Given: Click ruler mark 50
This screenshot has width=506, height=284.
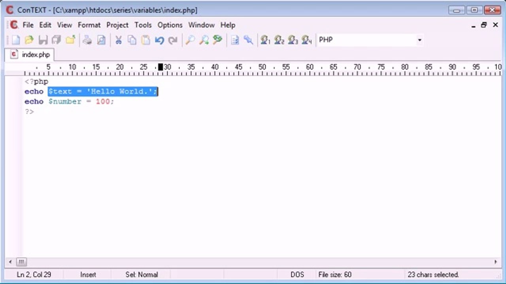Looking at the screenshot, I should coord(262,67).
